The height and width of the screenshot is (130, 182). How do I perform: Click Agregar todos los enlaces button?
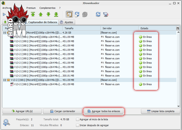coord(104,111)
